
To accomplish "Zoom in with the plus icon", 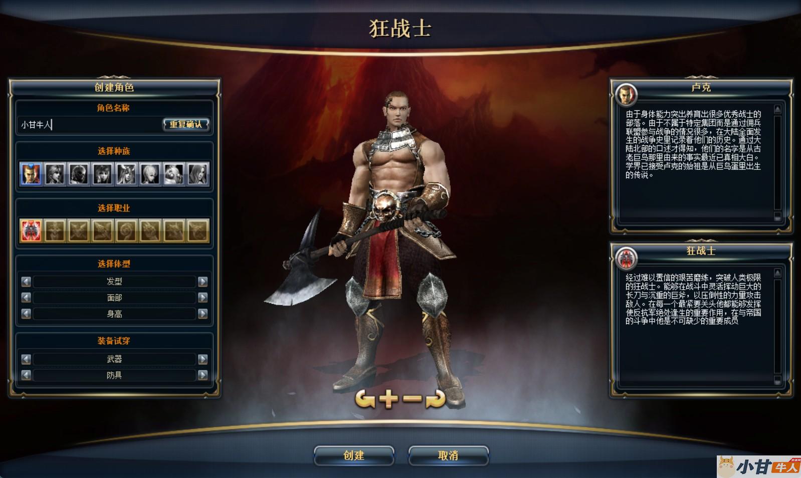I will pos(389,399).
